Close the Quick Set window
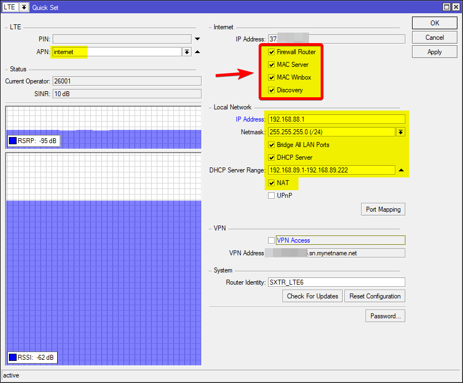The width and height of the screenshot is (463, 383). click(x=456, y=7)
